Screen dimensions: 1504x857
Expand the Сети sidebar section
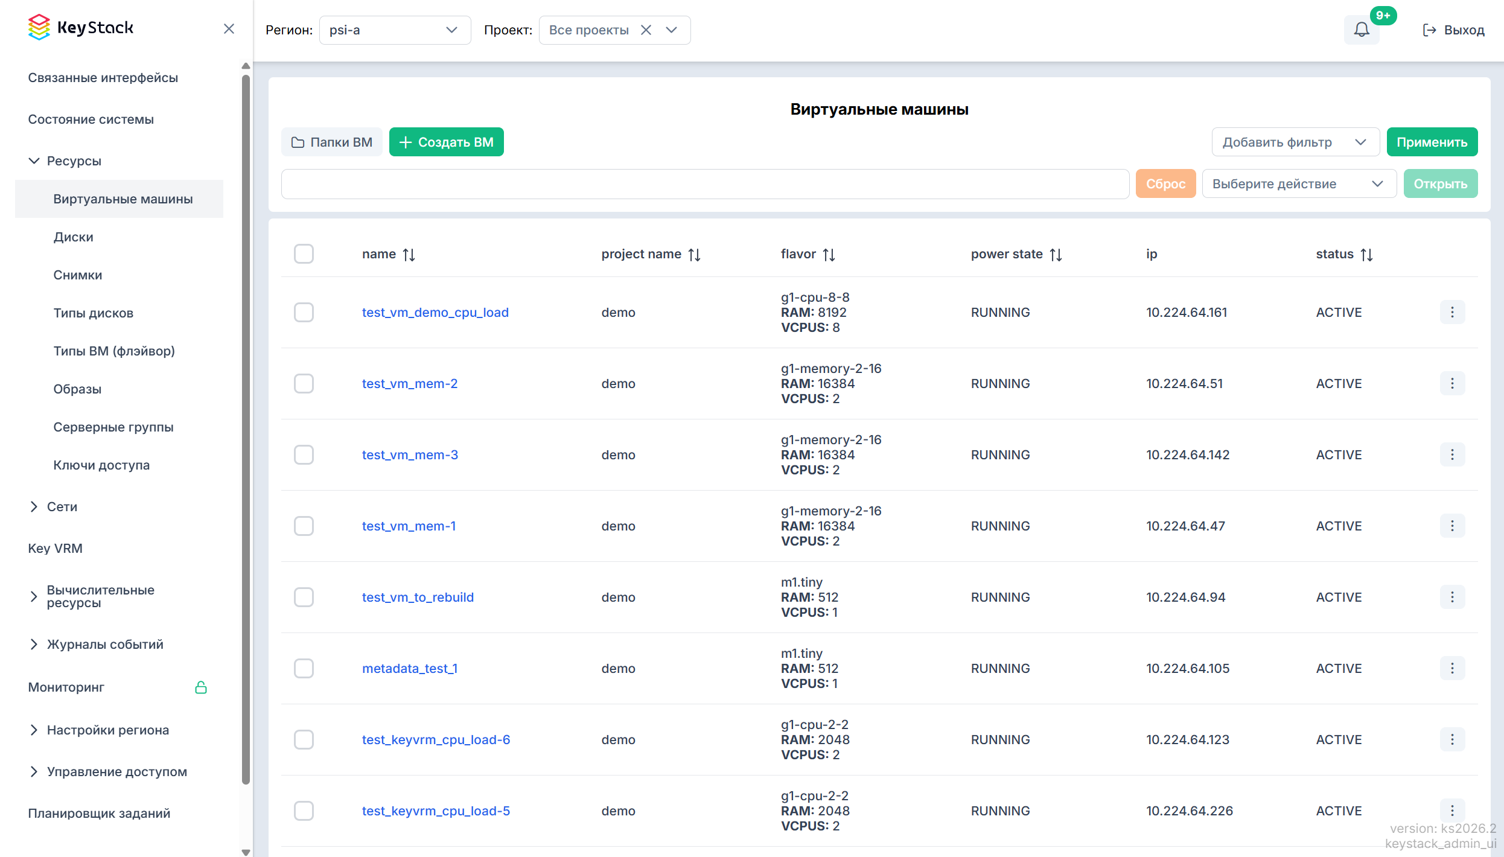62,506
